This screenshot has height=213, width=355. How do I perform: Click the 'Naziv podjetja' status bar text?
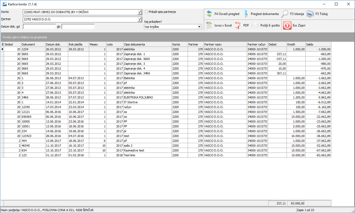pyautogui.click(x=47, y=210)
